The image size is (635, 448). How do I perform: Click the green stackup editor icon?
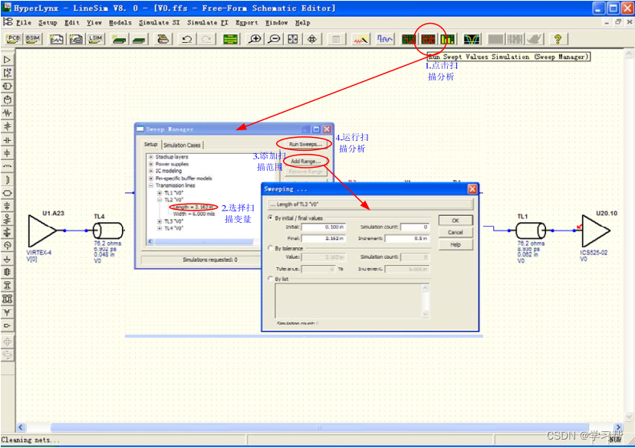pos(230,39)
